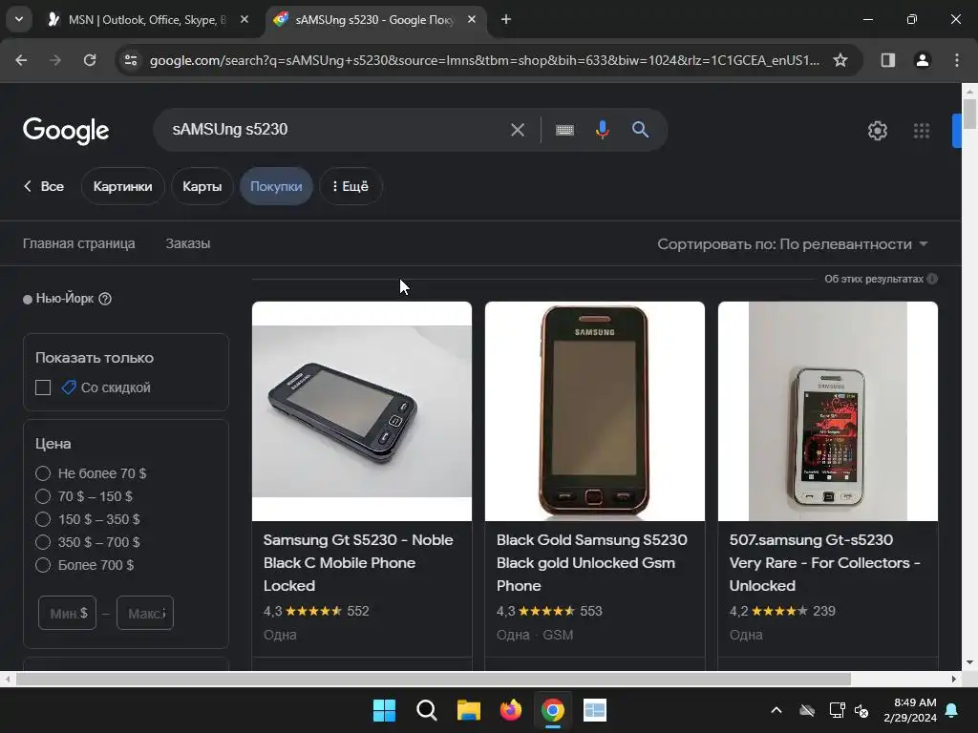Open Black Gold Samsung S5230 product image
The image size is (978, 733).
(x=595, y=411)
